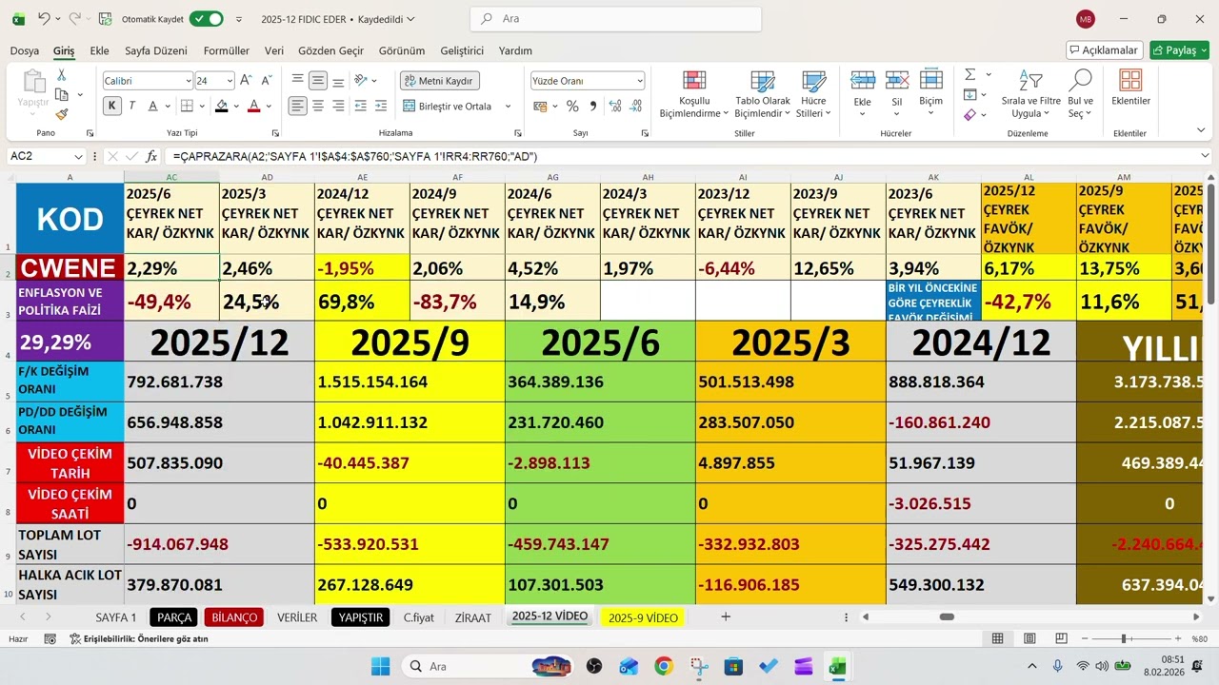This screenshot has height=685, width=1219.
Task: Click the Açıklamalar comments button
Action: pyautogui.click(x=1105, y=50)
